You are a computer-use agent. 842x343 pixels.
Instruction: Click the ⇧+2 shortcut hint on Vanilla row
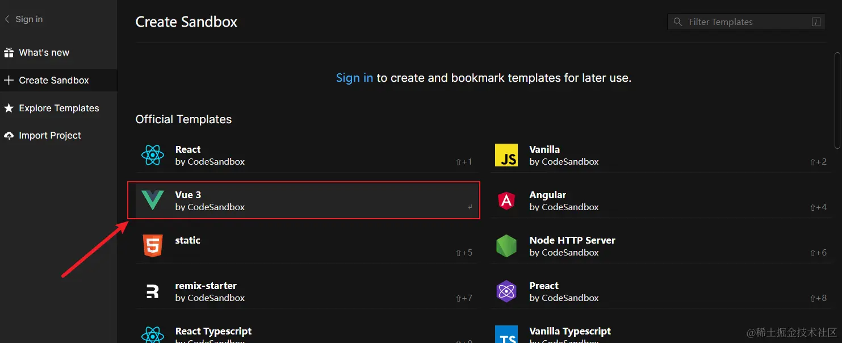pyautogui.click(x=818, y=162)
